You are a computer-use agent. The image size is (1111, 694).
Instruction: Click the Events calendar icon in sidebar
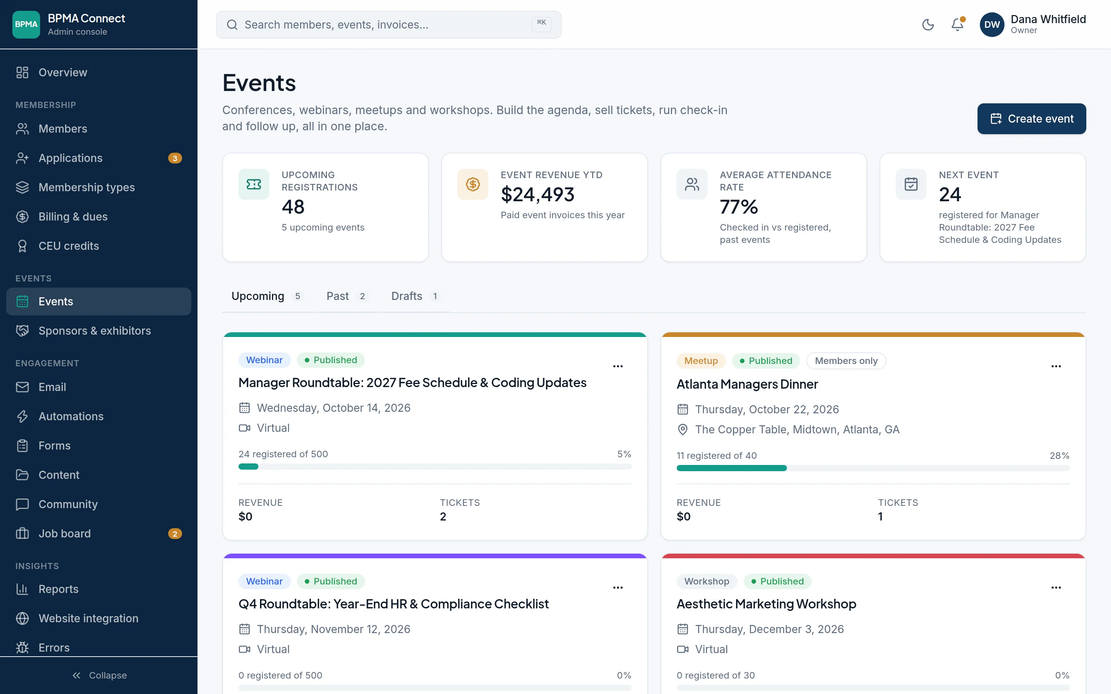pos(22,302)
